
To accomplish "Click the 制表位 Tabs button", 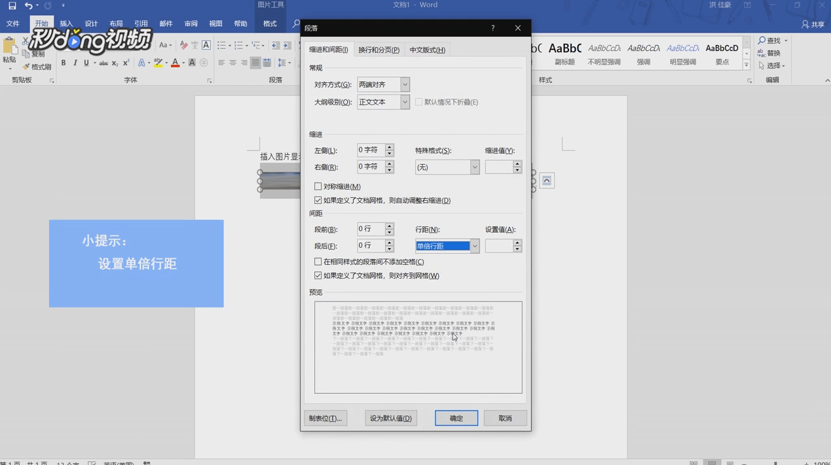I will 325,418.
